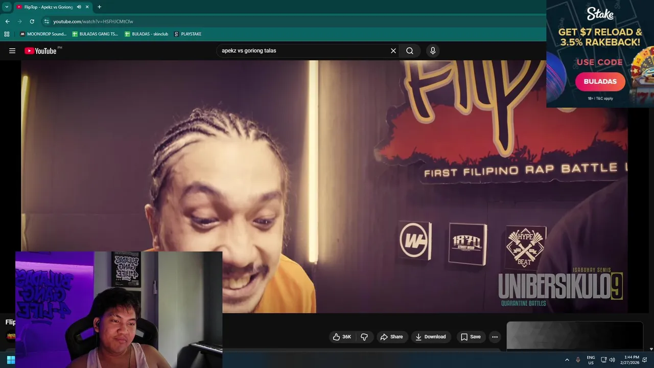Like the video with thumbs up
The image size is (654, 368).
click(x=342, y=337)
